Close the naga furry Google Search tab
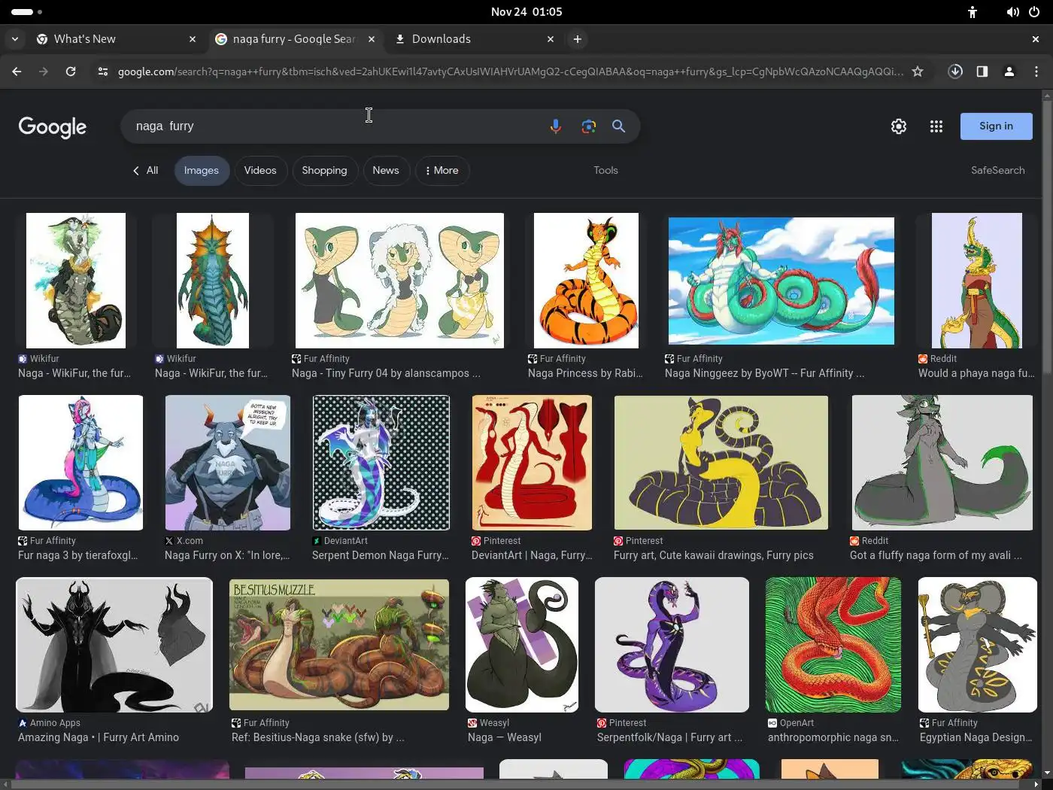 point(372,39)
